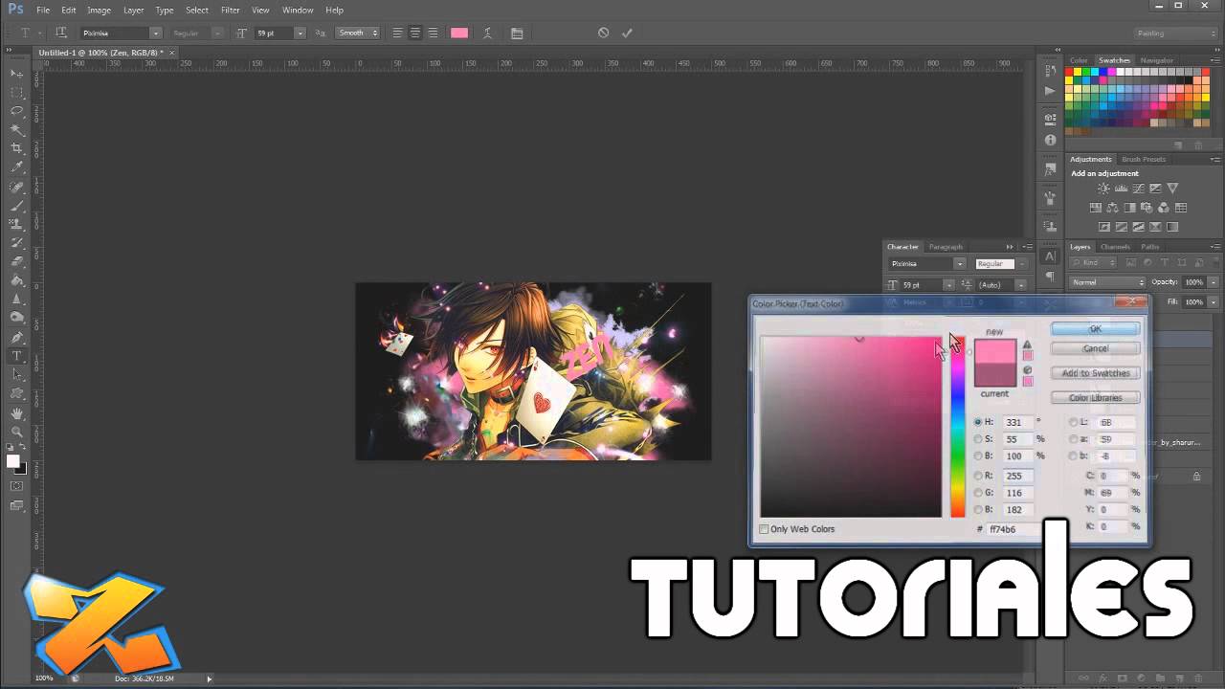Click OK in the Color Picker
Screen dimensions: 1225x689
pyautogui.click(x=1096, y=328)
